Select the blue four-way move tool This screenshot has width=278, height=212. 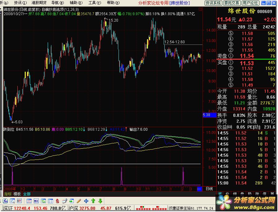(x=86, y=201)
